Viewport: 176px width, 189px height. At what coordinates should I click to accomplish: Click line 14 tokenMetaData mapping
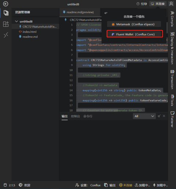point(122,90)
